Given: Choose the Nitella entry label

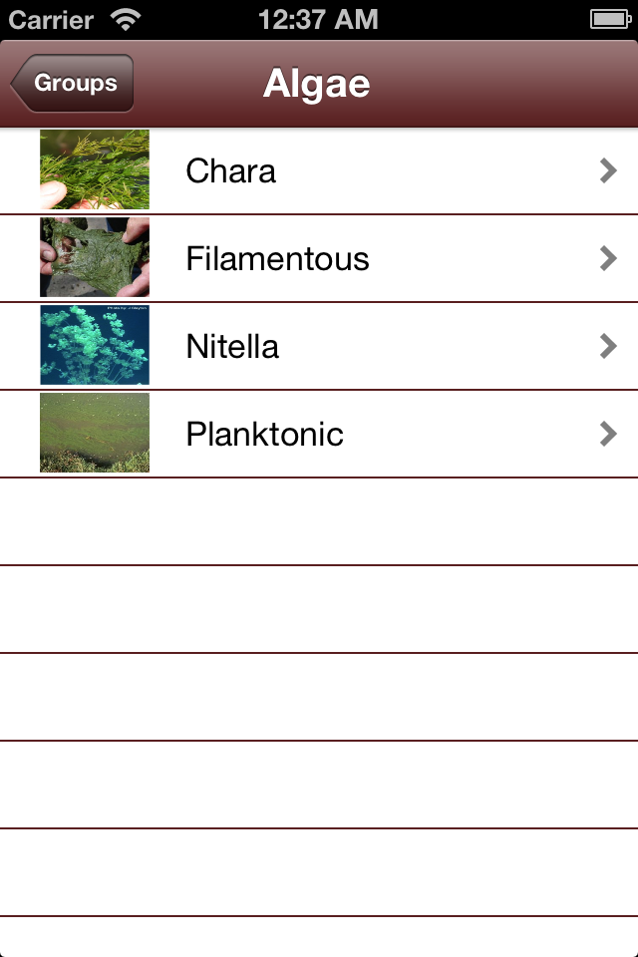Looking at the screenshot, I should pyautogui.click(x=232, y=347).
